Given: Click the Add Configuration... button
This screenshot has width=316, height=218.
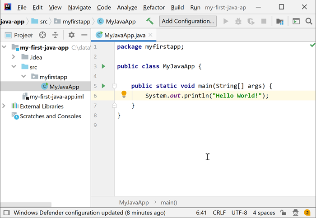Looking at the screenshot, I should pyautogui.click(x=188, y=21).
